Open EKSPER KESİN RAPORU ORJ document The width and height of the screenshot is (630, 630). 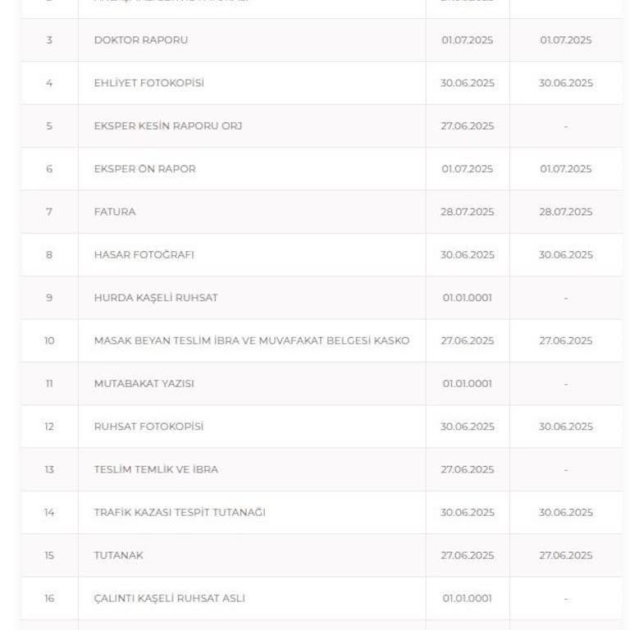point(168,126)
